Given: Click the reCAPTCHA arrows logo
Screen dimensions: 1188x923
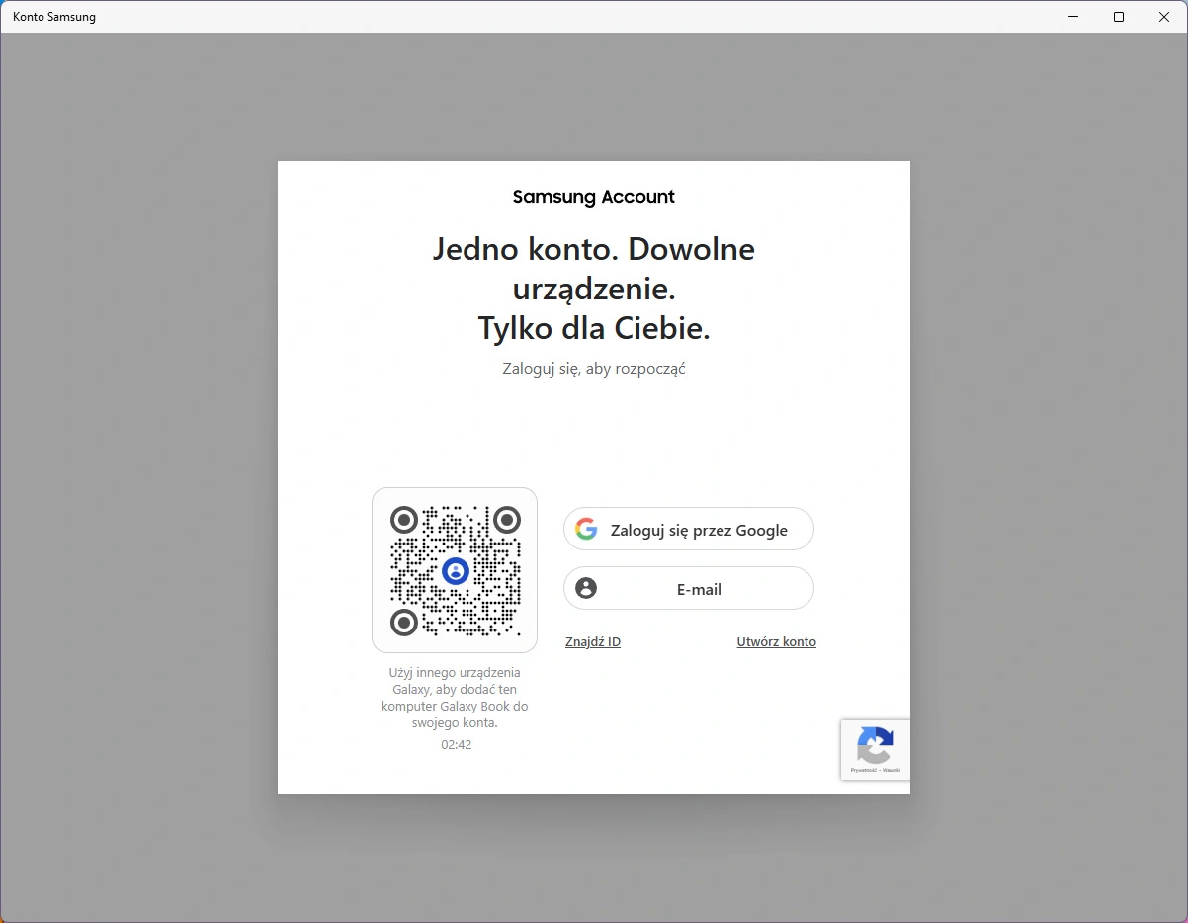Looking at the screenshot, I should pos(876,745).
